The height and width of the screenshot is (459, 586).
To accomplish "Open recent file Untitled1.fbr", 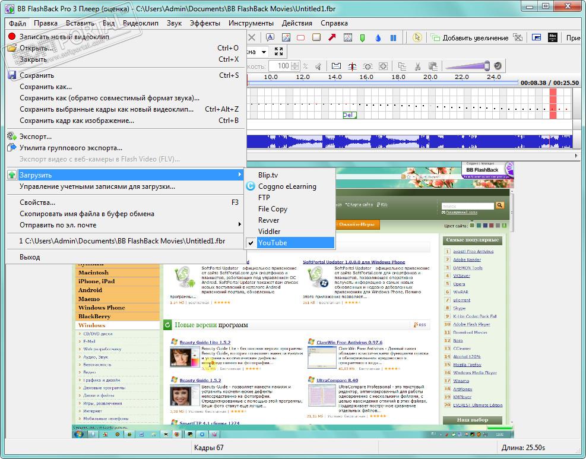I will (x=126, y=241).
